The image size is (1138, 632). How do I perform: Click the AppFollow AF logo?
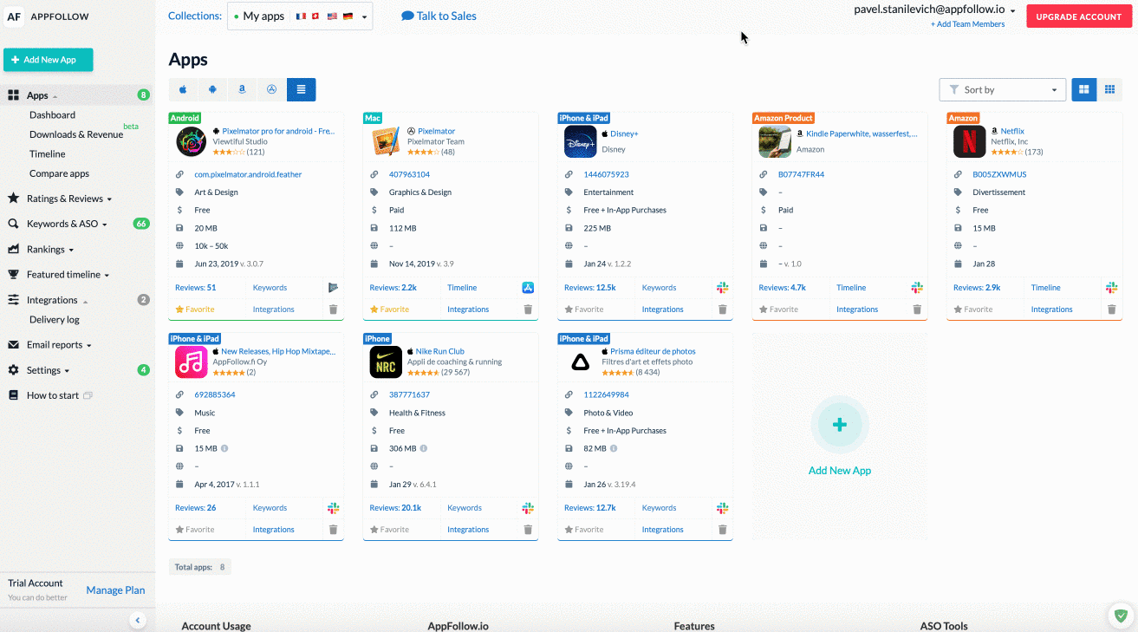tap(14, 16)
